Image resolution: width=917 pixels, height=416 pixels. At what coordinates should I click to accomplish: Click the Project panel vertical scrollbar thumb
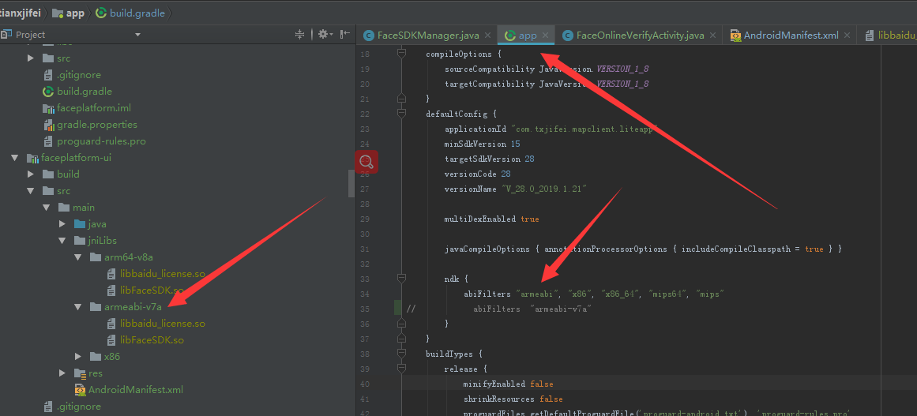(351, 183)
